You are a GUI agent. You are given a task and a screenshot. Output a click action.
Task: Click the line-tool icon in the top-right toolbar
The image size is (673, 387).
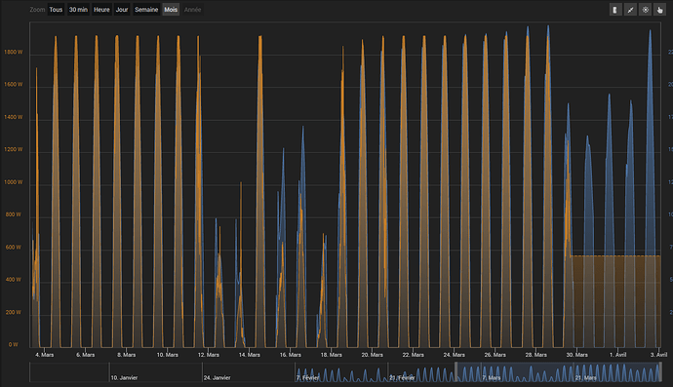coord(630,10)
